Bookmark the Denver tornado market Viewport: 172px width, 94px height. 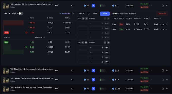pyautogui.click(x=163, y=80)
